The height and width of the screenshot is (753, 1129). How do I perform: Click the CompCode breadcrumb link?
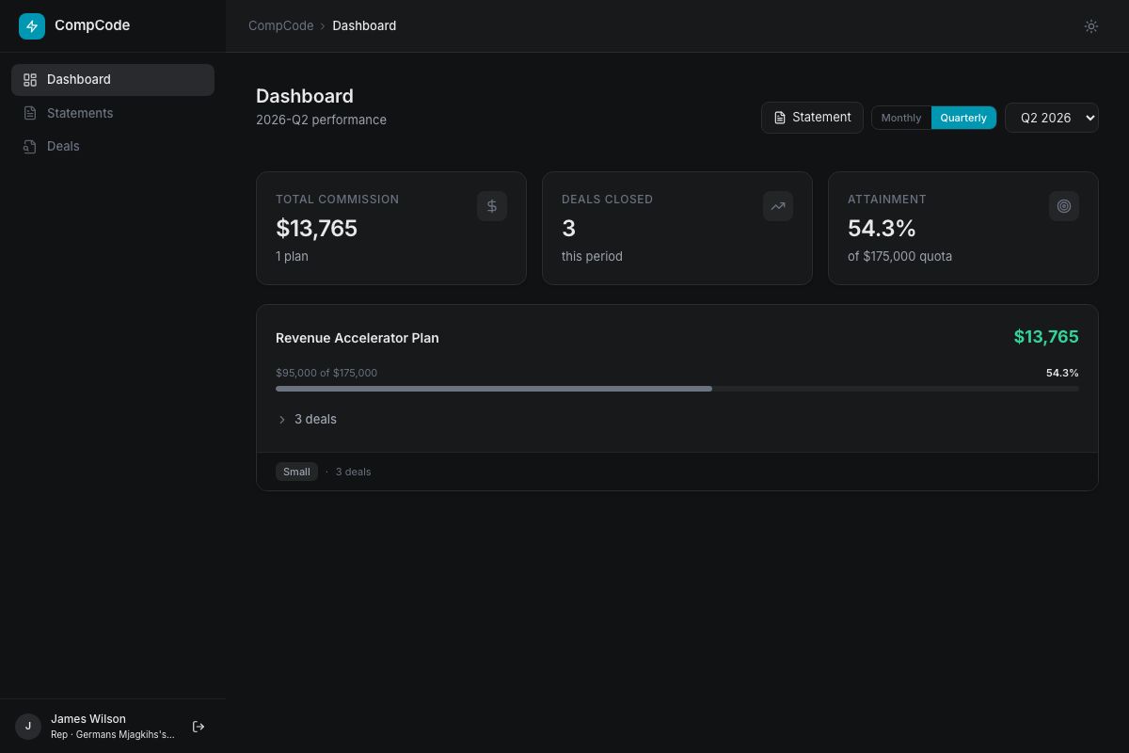pos(280,25)
